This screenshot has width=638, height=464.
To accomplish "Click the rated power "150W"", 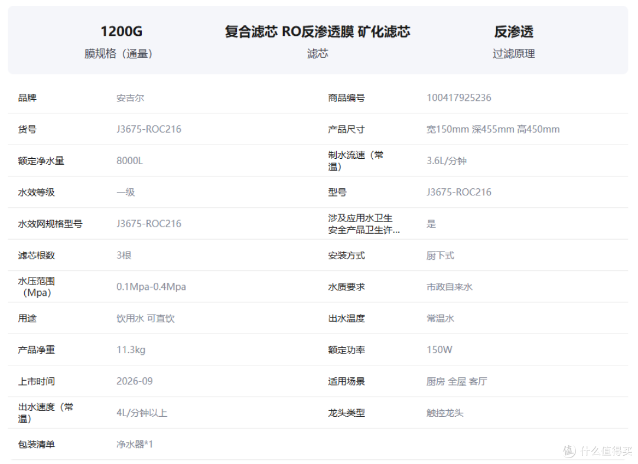I will pos(439,349).
